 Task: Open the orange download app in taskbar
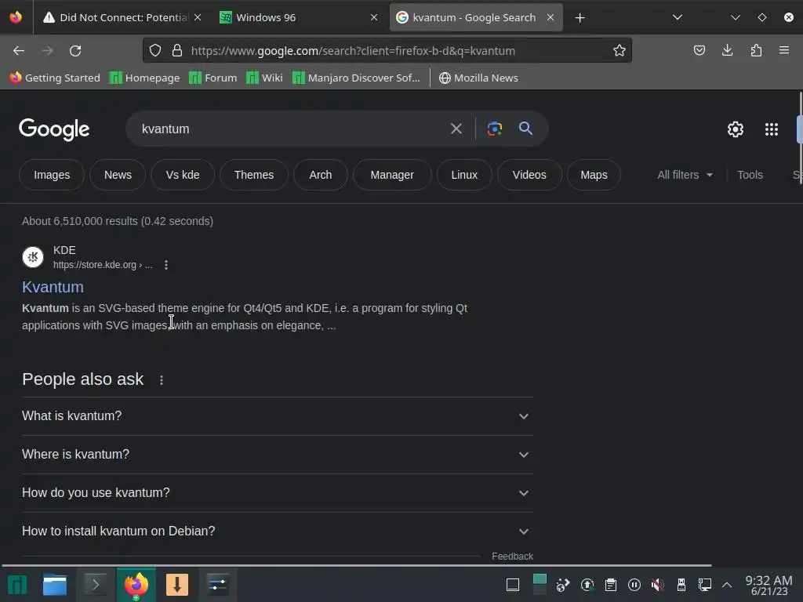coord(177,585)
